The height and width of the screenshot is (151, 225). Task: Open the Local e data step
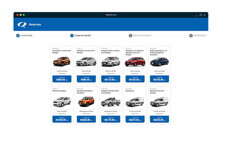click(26, 36)
